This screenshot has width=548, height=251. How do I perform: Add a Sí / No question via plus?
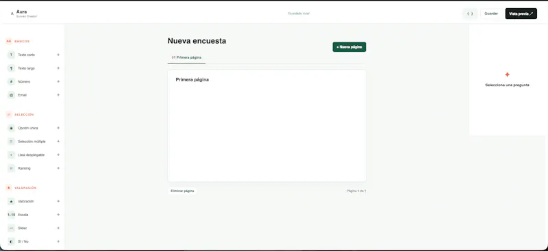[x=58, y=241]
